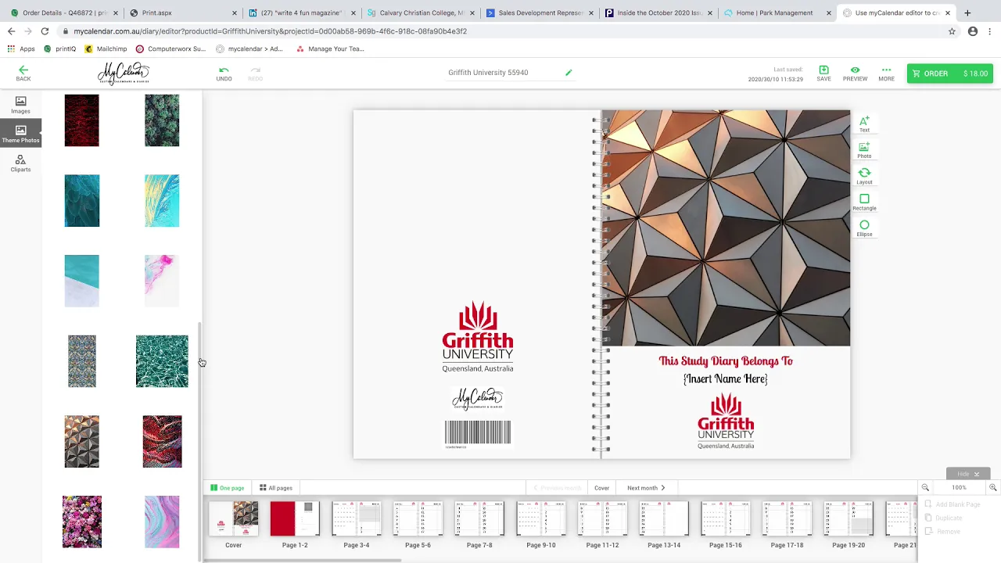Image resolution: width=1001 pixels, height=563 pixels.
Task: Go to Next month
Action: coord(646,488)
